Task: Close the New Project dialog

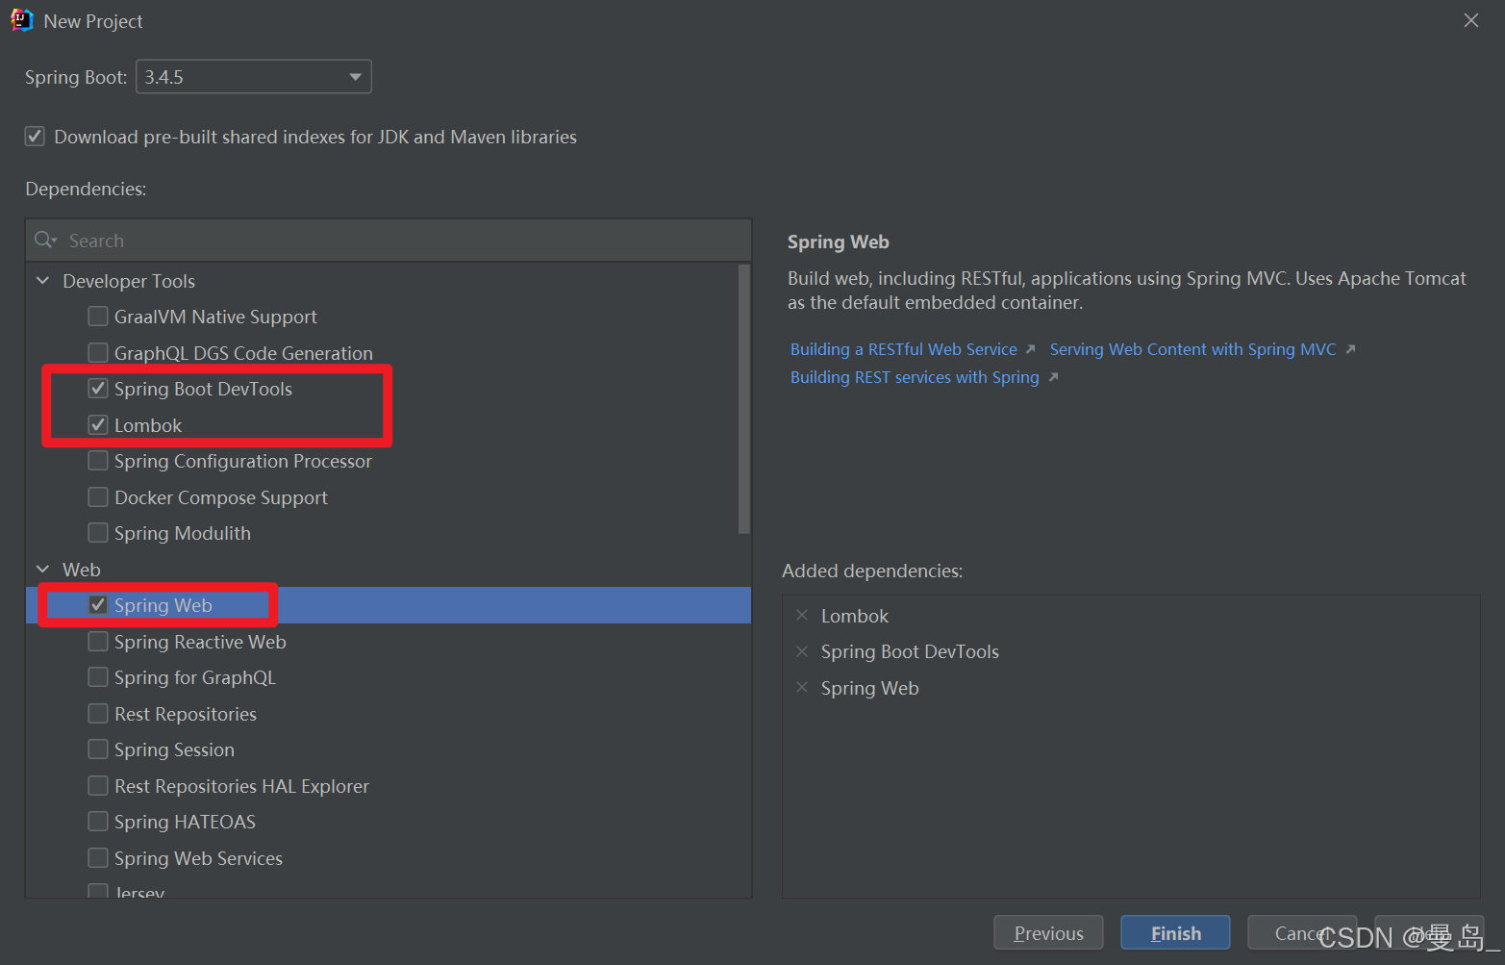Action: [1470, 20]
